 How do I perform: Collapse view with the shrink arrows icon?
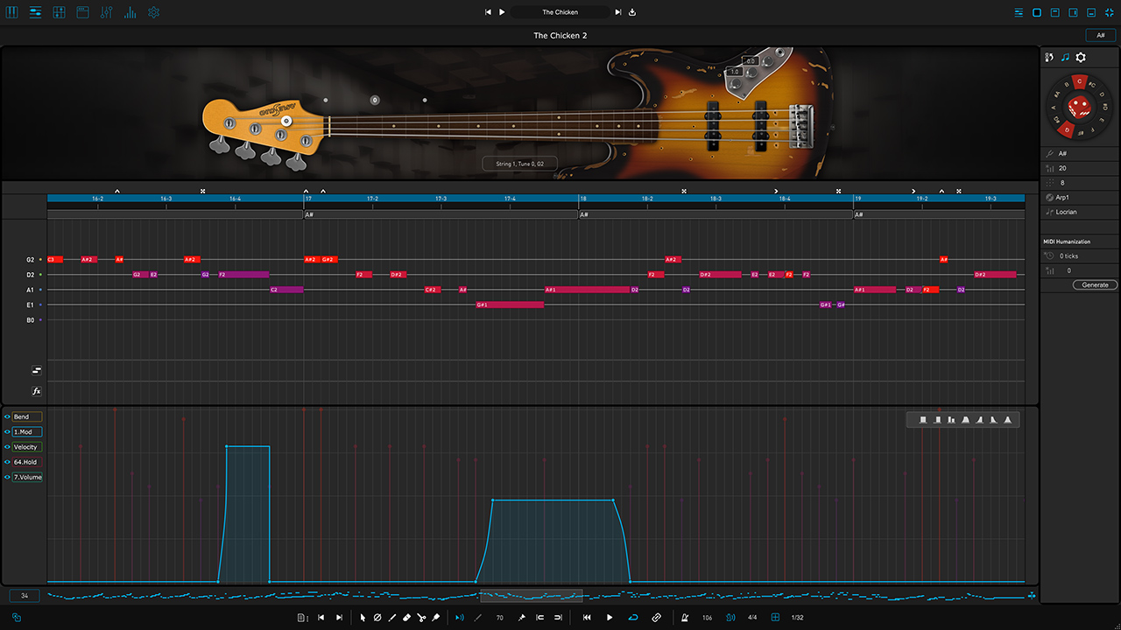(1109, 13)
